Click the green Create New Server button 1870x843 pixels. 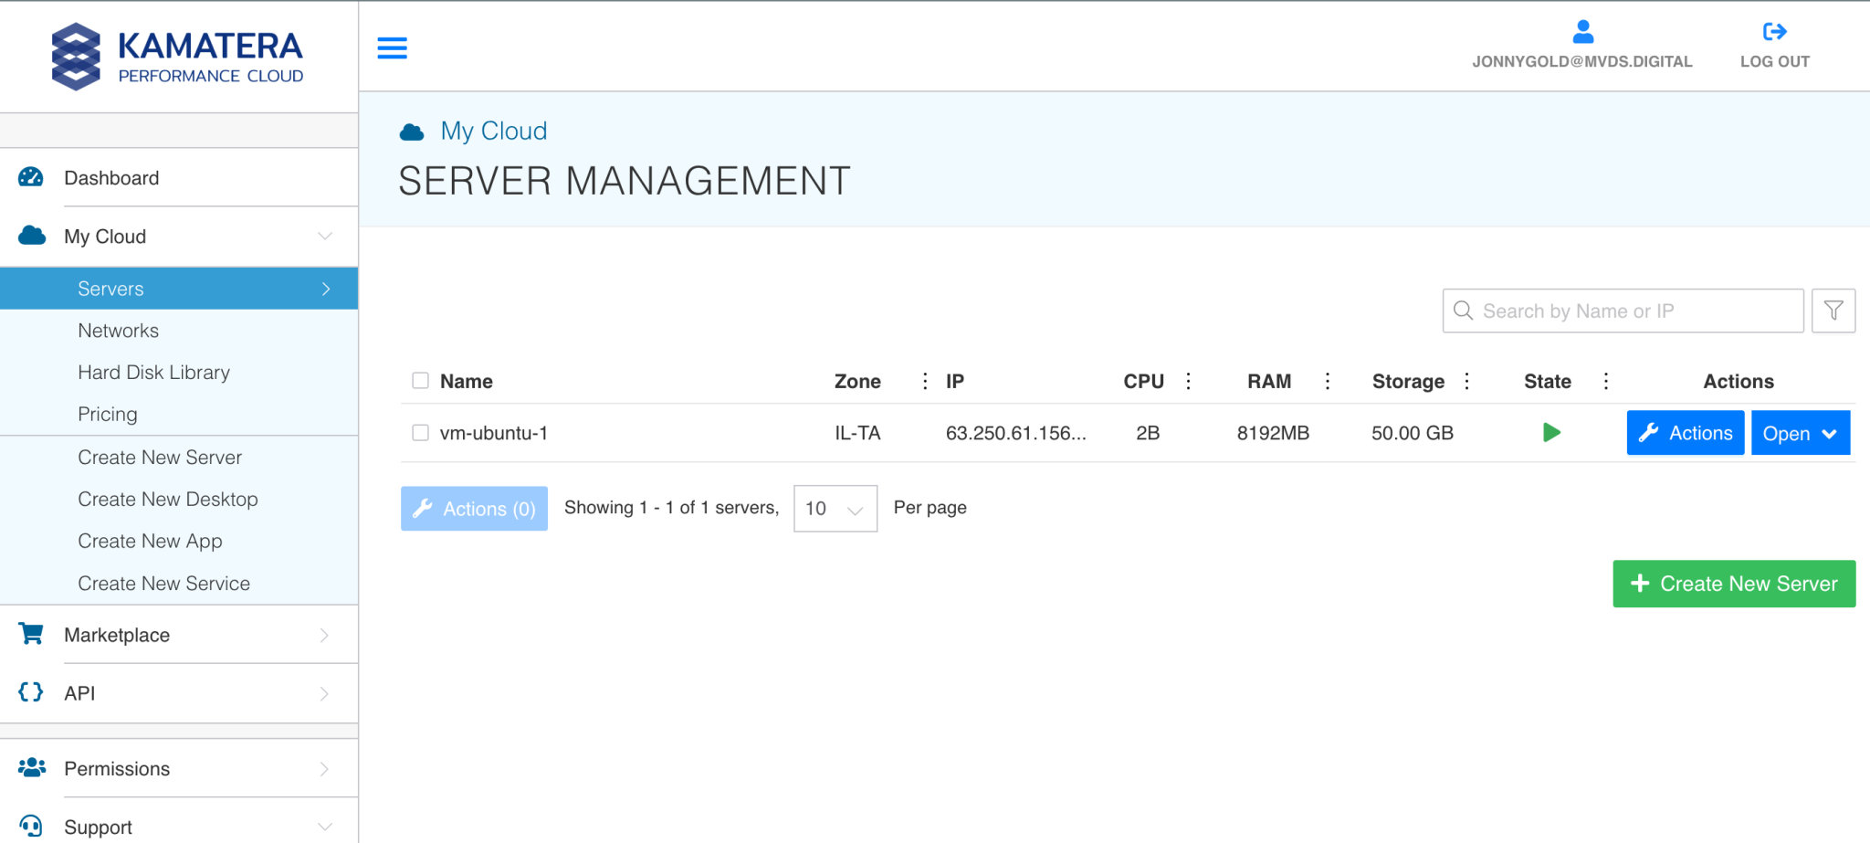pos(1734,584)
